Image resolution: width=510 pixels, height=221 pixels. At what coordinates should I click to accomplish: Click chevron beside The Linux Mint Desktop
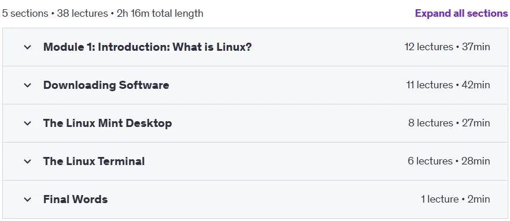[x=28, y=123]
